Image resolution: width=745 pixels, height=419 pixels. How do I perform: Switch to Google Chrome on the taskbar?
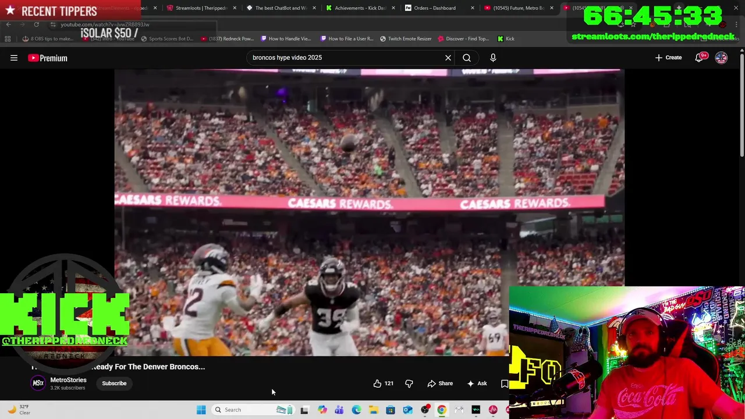click(x=442, y=410)
